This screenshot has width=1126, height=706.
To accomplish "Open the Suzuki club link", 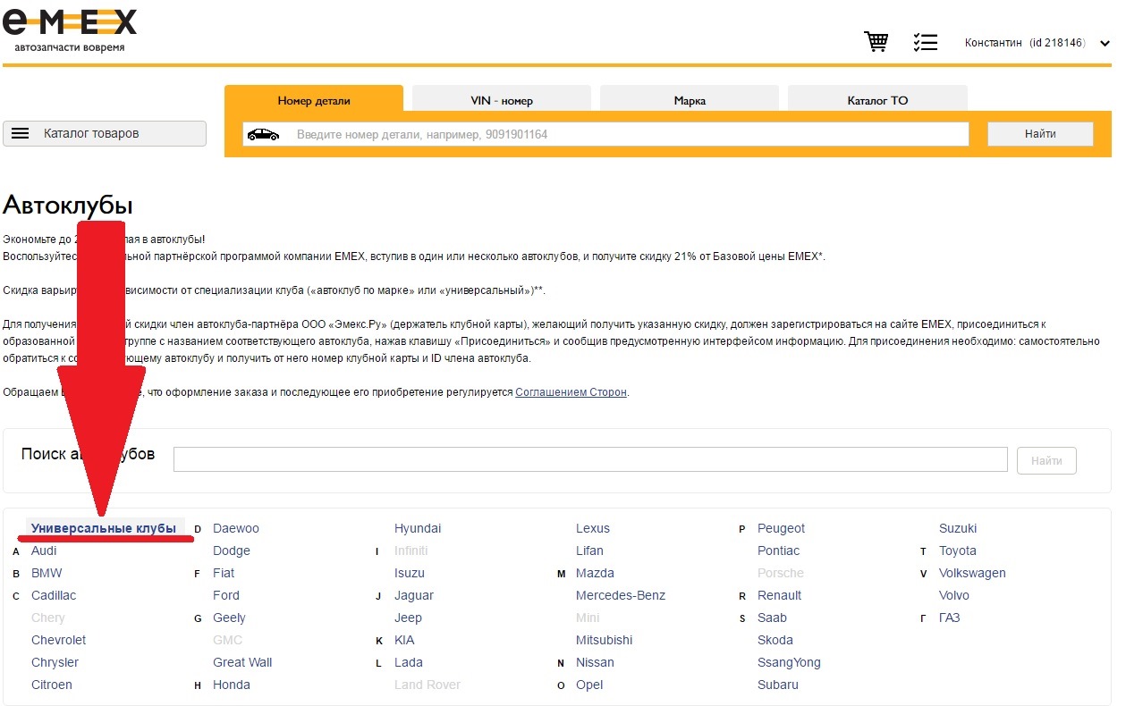I will pyautogui.click(x=958, y=528).
